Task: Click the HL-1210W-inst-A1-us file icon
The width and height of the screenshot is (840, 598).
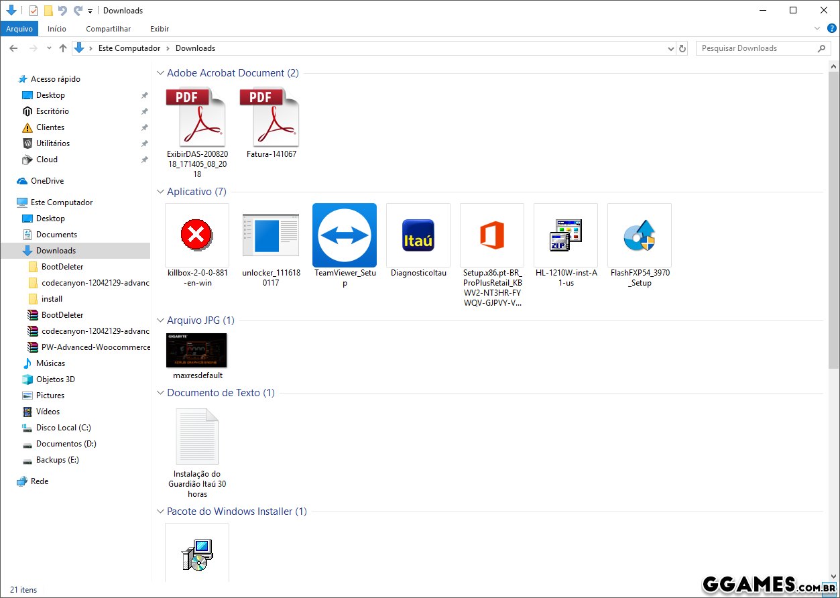Action: (x=565, y=236)
